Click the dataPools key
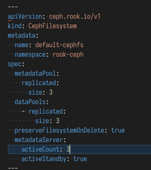 pos(30,102)
